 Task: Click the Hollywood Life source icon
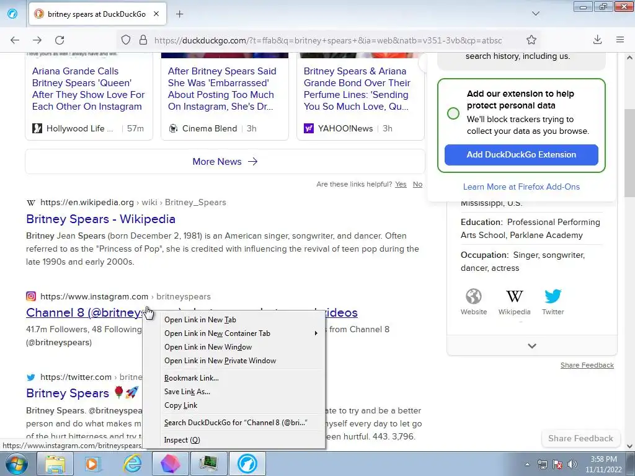(37, 128)
